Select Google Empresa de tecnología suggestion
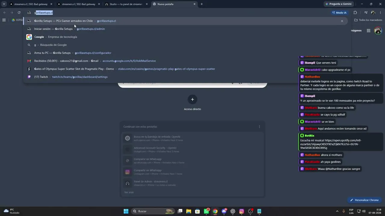The image size is (385, 216). click(x=186, y=37)
